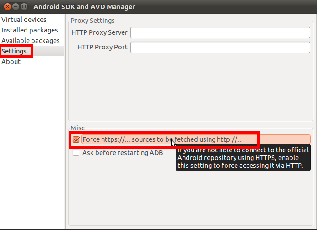Focus the HTTP Proxy Port field

click(220, 47)
